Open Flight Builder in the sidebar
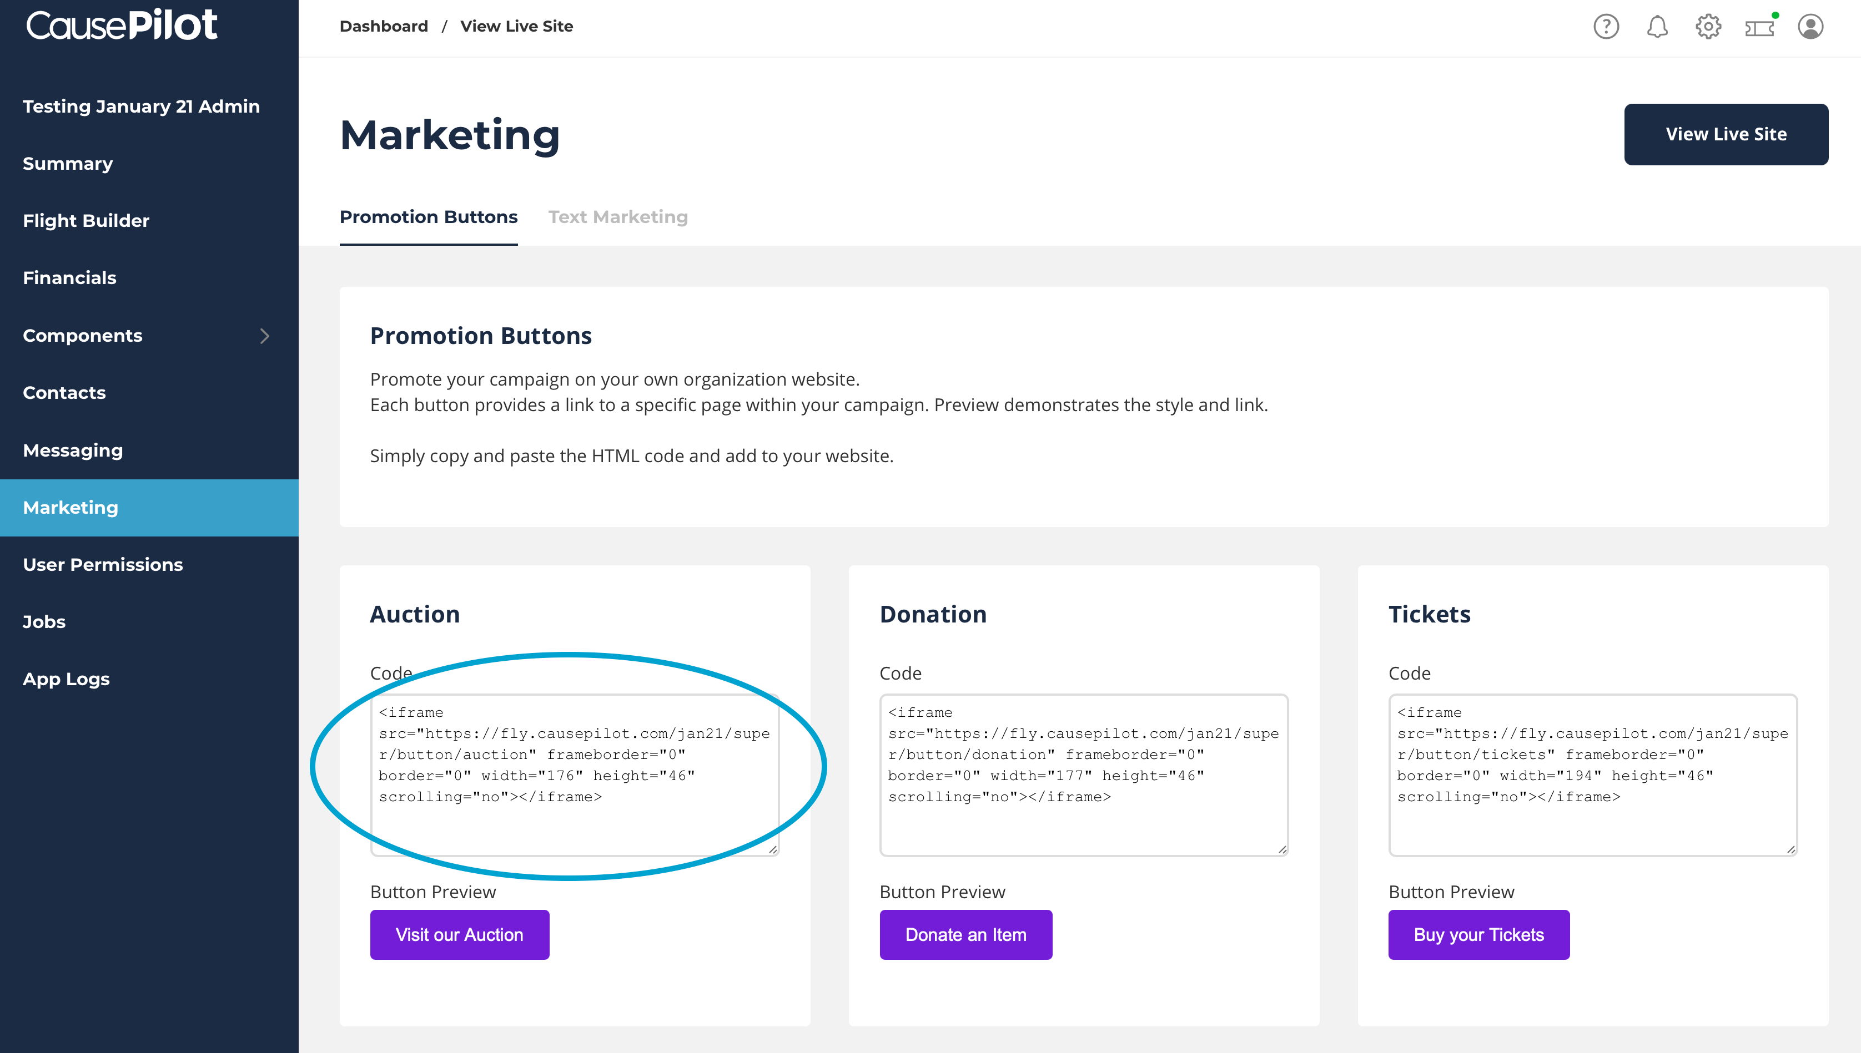This screenshot has height=1053, width=1861. point(86,221)
